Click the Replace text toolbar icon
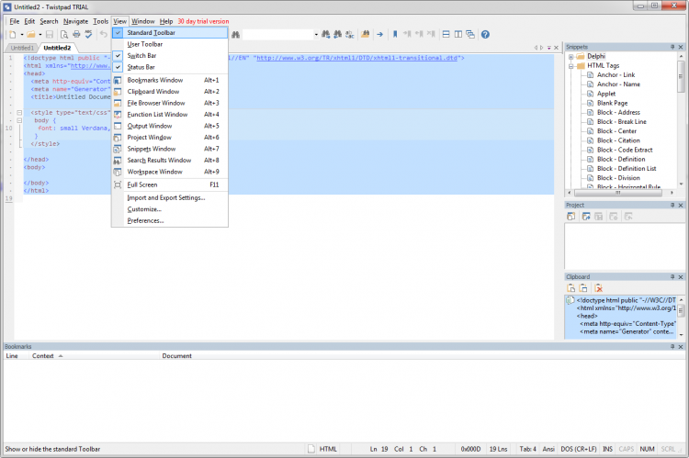Image resolution: width=689 pixels, height=458 pixels. coord(350,34)
